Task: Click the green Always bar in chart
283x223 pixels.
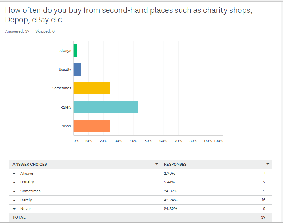Action: pyautogui.click(x=75, y=51)
